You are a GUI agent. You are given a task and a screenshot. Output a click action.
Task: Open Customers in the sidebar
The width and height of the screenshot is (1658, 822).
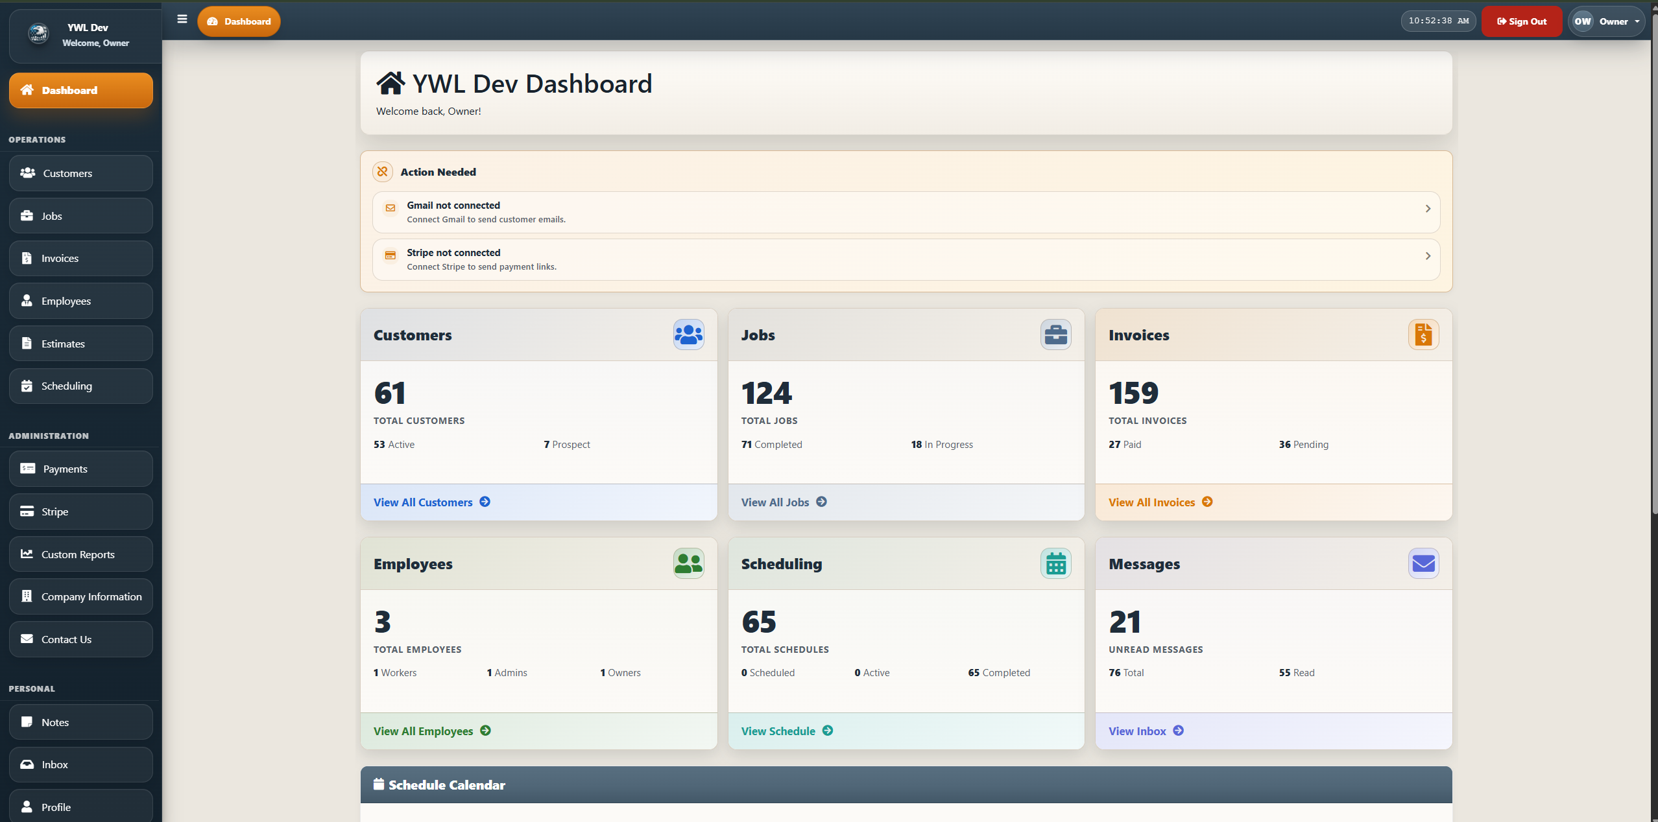tap(81, 173)
